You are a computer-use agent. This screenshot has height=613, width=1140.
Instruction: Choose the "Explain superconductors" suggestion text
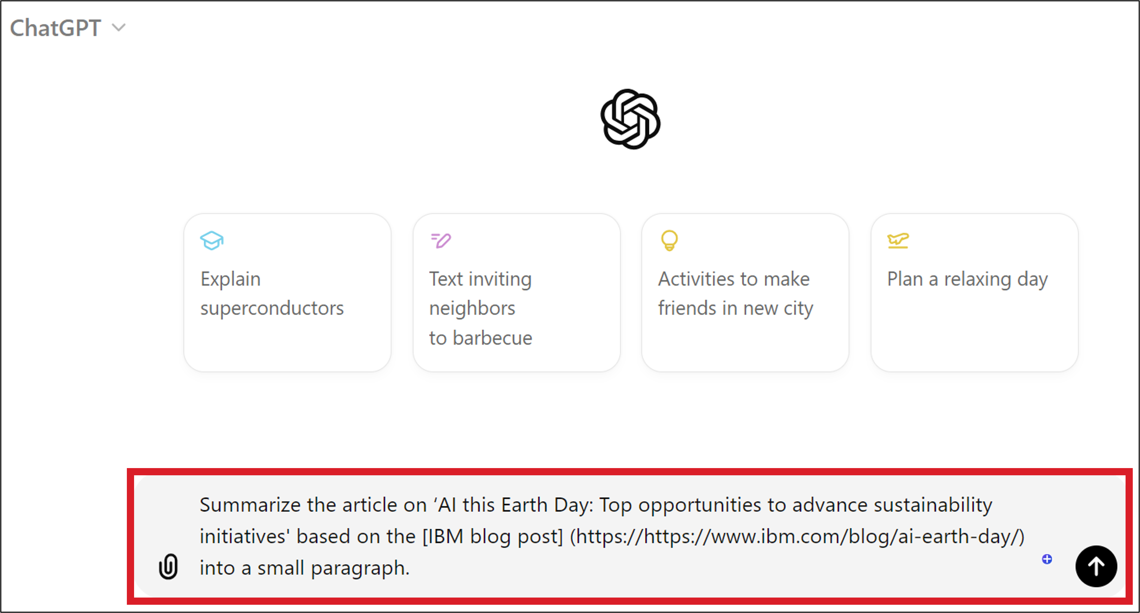tap(272, 294)
